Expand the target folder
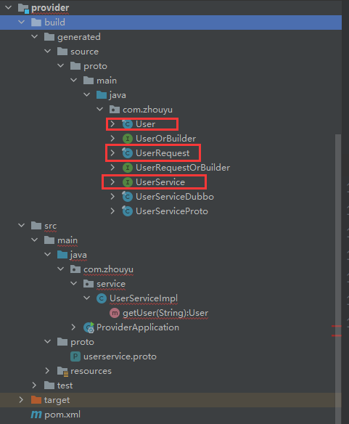The width and height of the screenshot is (349, 424). (x=21, y=400)
